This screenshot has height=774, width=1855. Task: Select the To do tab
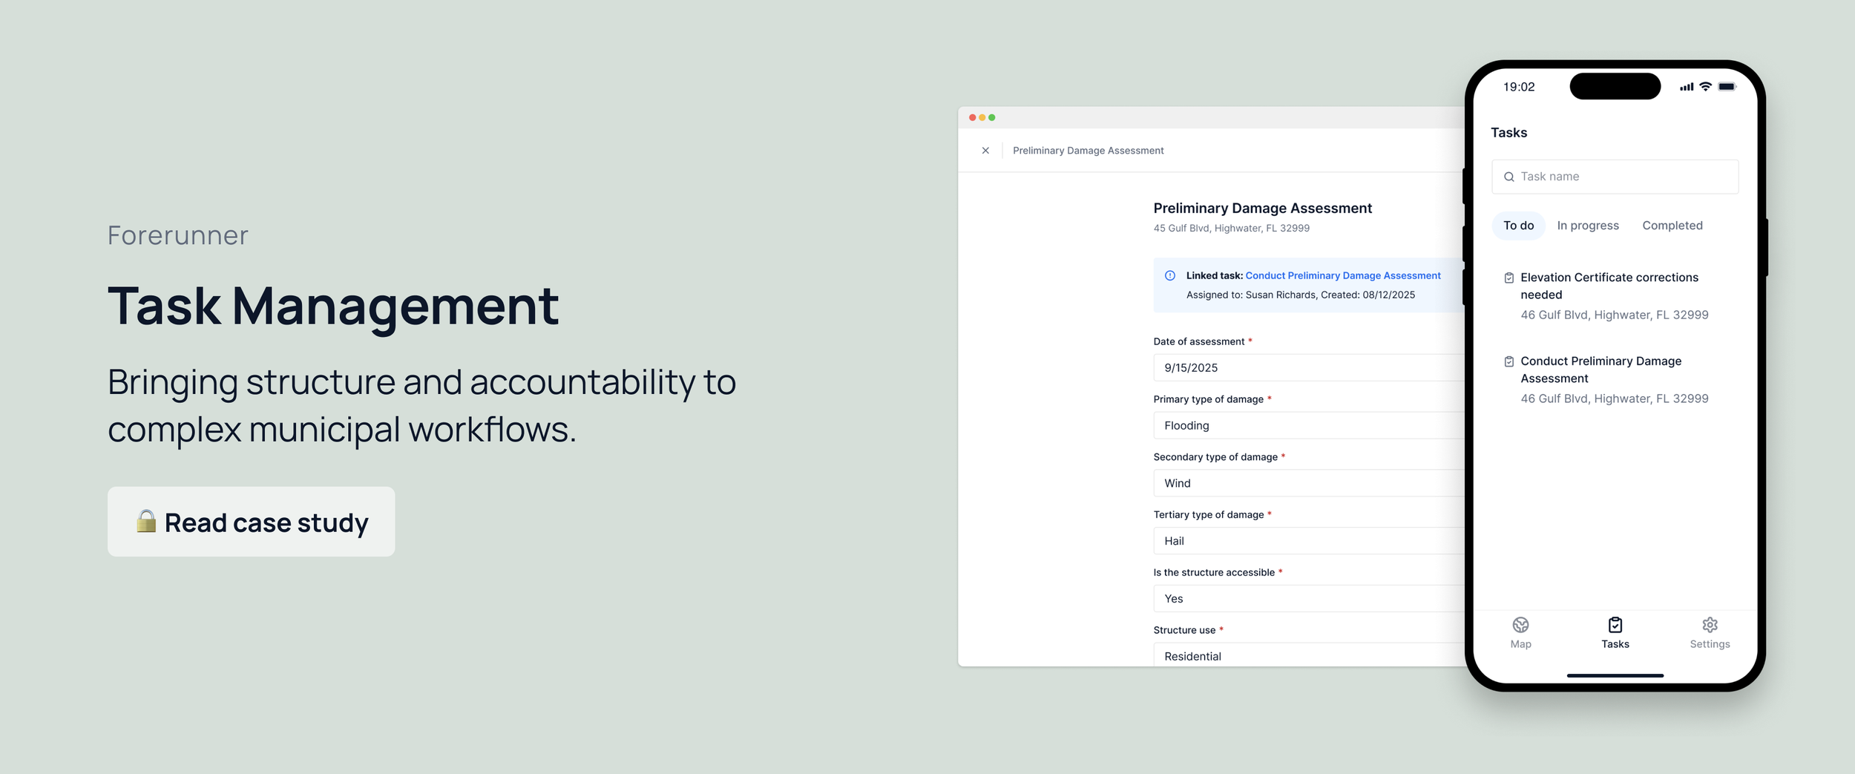tap(1518, 226)
